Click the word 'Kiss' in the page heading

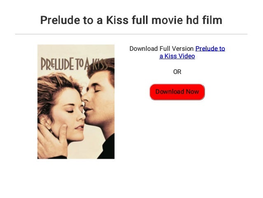(x=117, y=20)
